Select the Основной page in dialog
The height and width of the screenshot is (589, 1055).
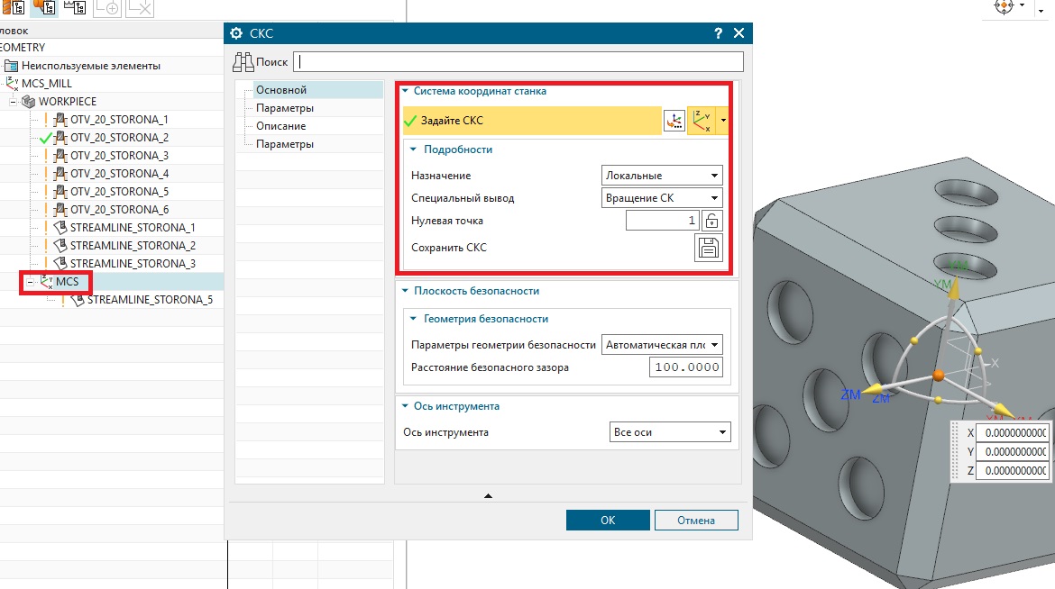[281, 90]
